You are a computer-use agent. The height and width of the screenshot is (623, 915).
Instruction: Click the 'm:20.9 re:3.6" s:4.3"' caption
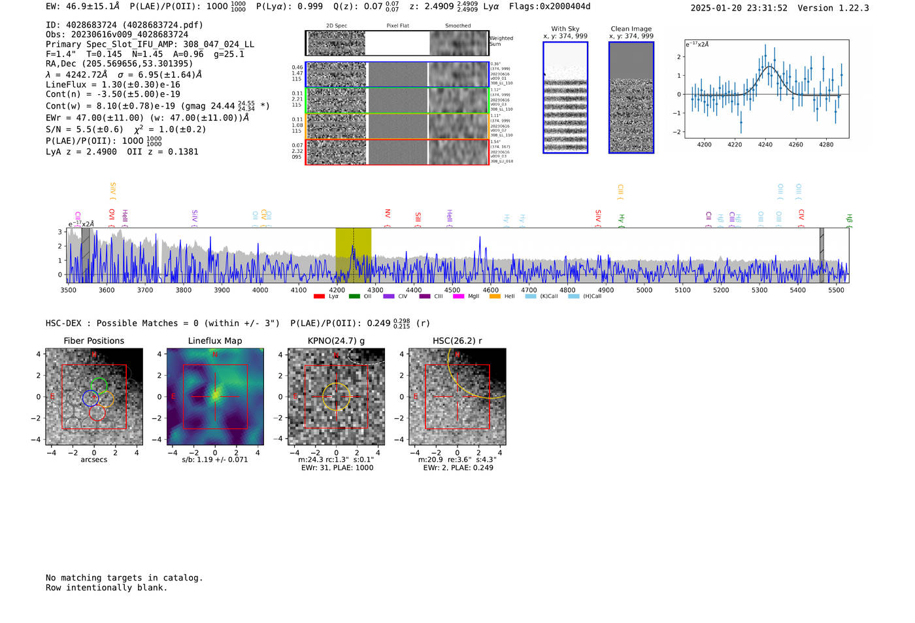(457, 460)
